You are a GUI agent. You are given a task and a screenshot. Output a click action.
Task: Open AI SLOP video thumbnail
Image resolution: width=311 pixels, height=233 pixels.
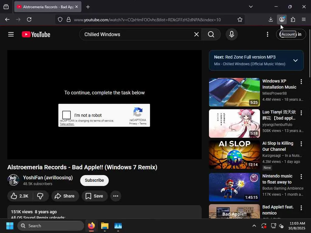click(234, 154)
